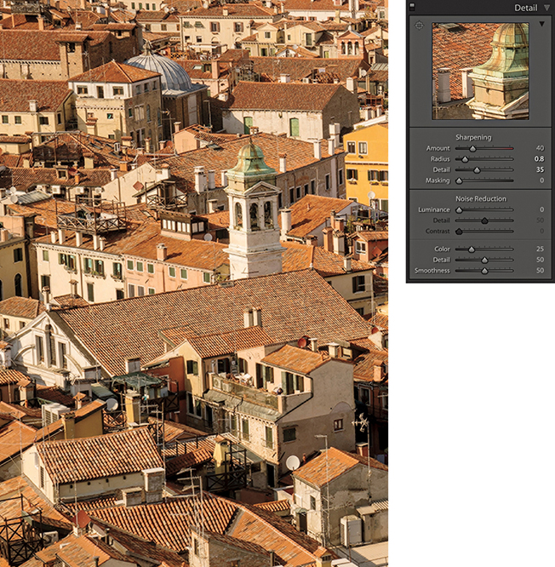555x567 pixels.
Task: Collapse the Detail panel with header triangle
Action: 546,8
